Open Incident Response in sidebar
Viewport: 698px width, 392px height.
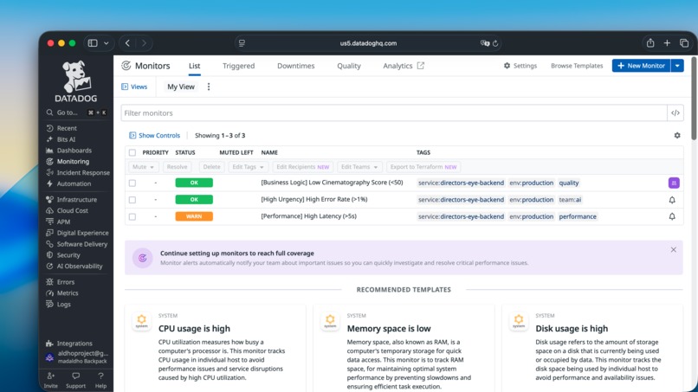click(x=78, y=173)
